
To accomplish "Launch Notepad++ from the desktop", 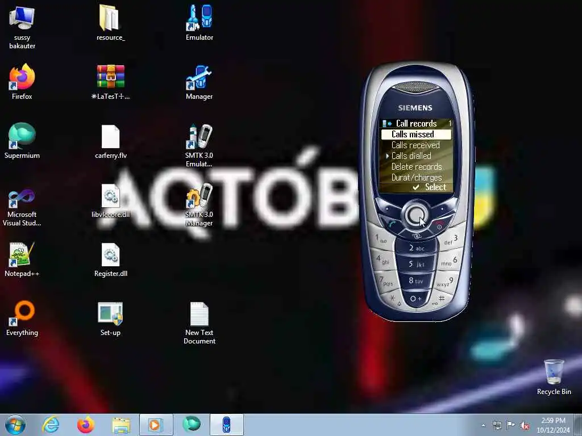I will tap(22, 259).
